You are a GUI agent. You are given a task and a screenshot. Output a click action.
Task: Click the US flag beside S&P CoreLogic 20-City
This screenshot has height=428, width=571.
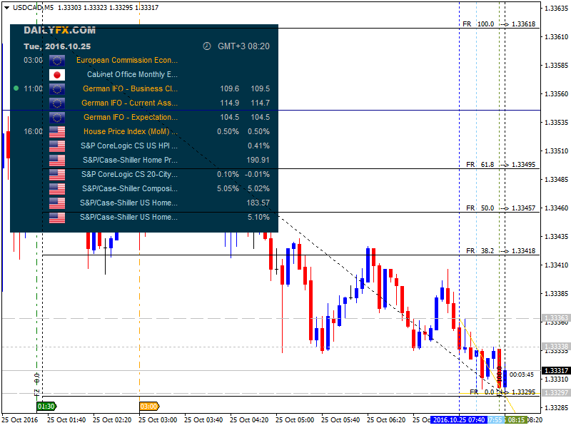click(x=57, y=175)
